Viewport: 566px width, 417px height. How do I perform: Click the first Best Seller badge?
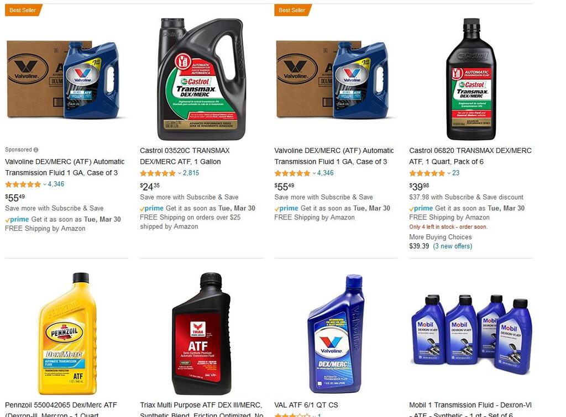[23, 10]
